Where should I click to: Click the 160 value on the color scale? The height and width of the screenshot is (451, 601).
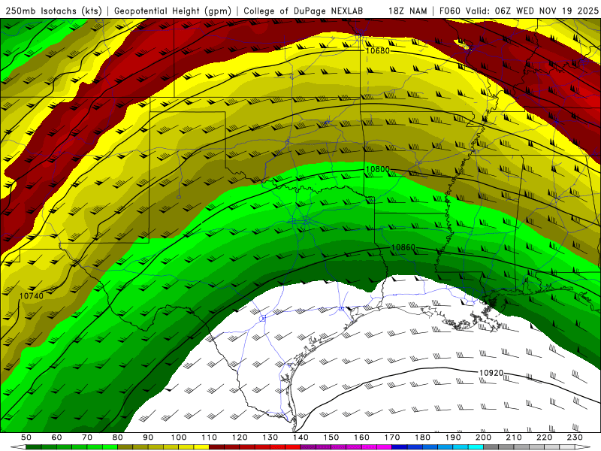[x=361, y=437]
